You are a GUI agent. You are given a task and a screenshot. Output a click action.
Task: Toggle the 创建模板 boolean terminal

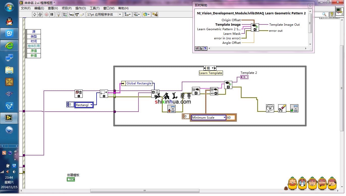click(x=71, y=179)
